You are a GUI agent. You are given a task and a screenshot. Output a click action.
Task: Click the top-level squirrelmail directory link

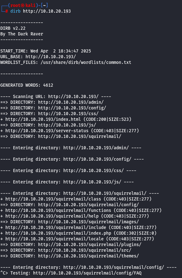[80, 136]
